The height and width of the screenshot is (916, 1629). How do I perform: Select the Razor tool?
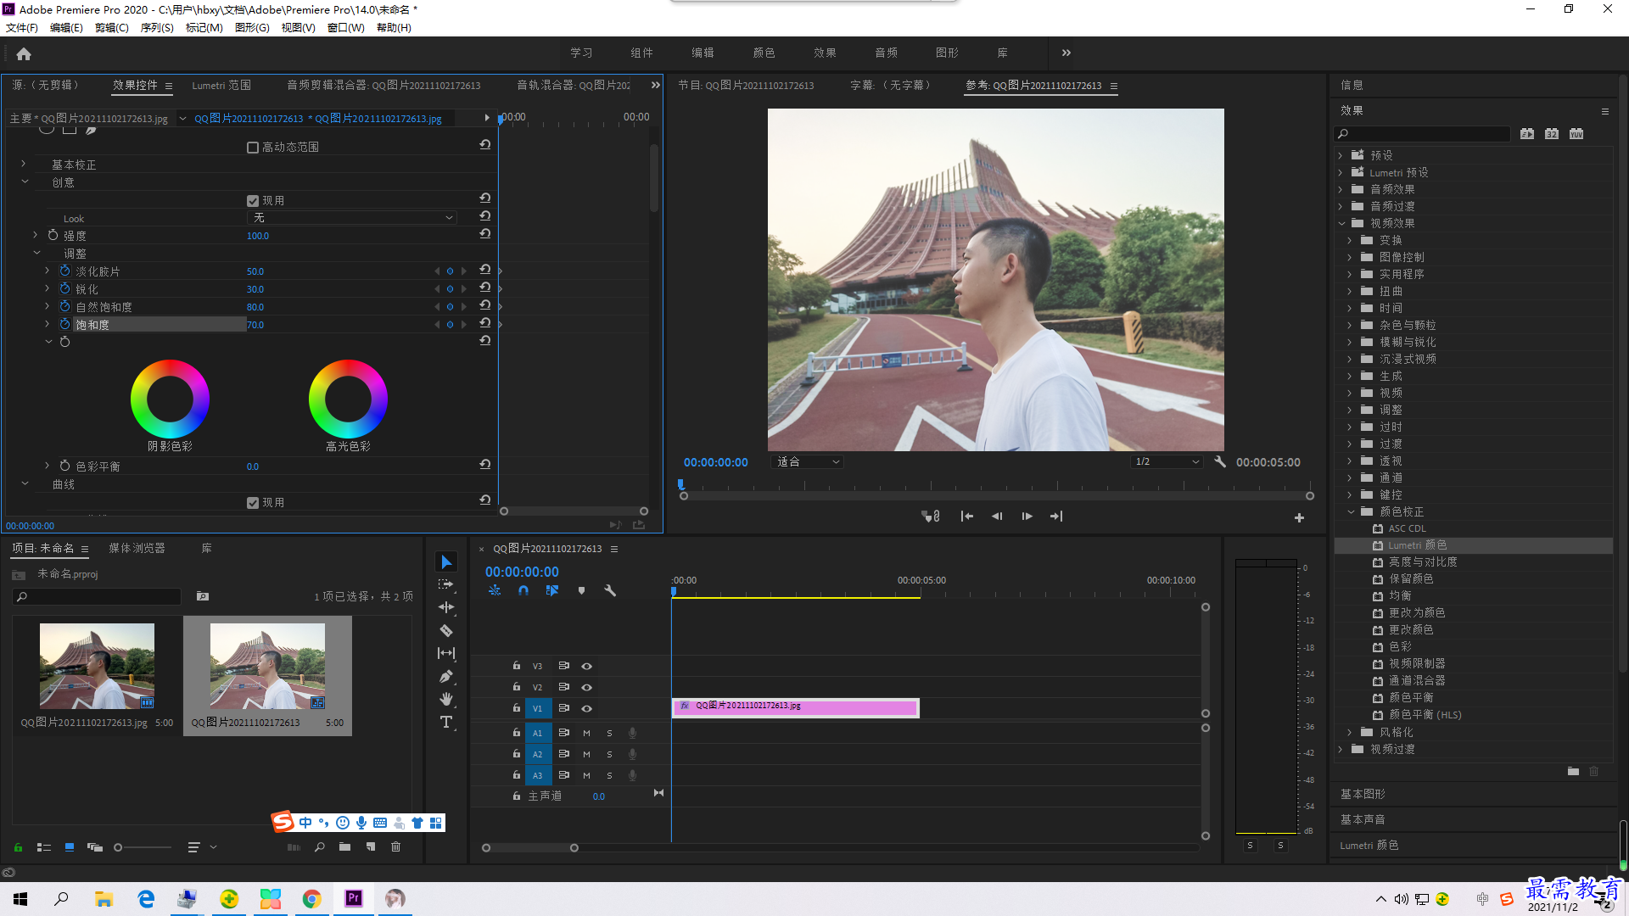click(446, 630)
